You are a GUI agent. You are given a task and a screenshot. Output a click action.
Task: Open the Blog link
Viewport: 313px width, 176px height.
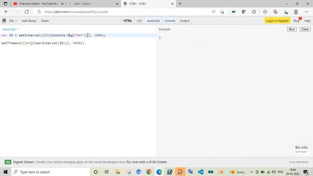tap(296, 21)
